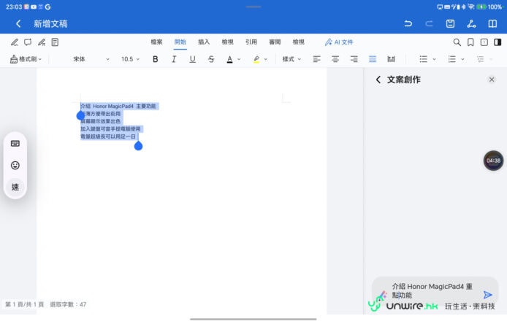
Task: Open search with magnifier icon
Action: (457, 42)
